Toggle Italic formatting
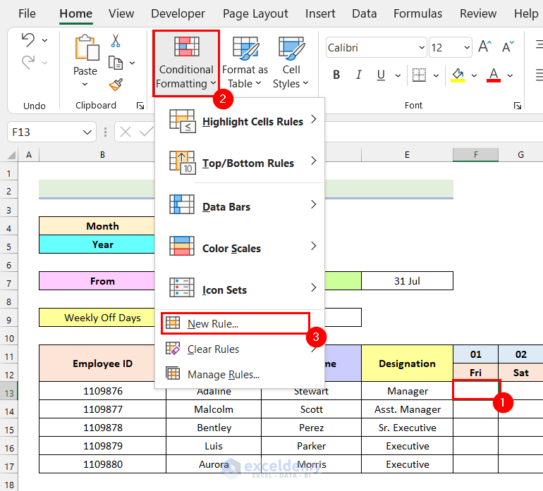The image size is (543, 491). pos(359,75)
